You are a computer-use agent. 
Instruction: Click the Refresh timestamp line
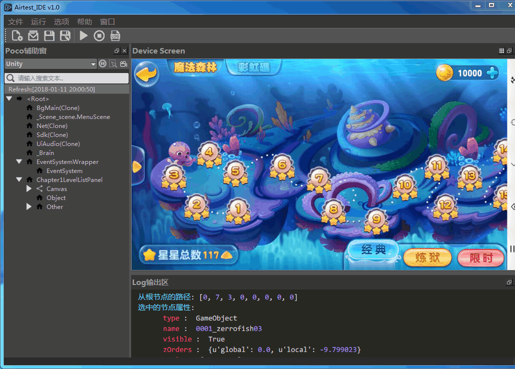pyautogui.click(x=67, y=89)
